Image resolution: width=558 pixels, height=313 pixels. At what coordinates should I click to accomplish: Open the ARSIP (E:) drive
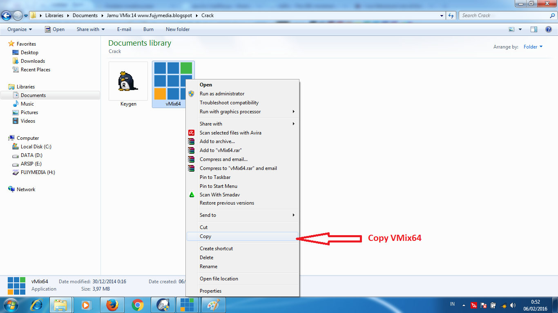tap(31, 164)
